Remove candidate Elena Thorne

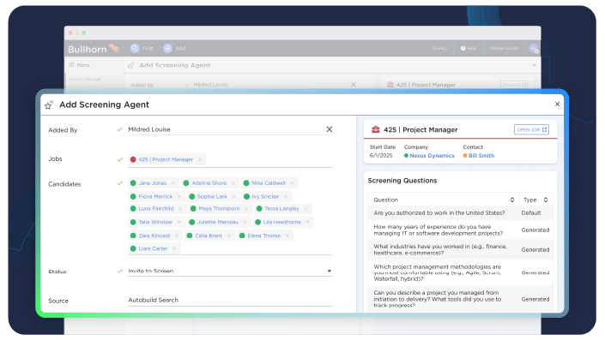click(287, 236)
